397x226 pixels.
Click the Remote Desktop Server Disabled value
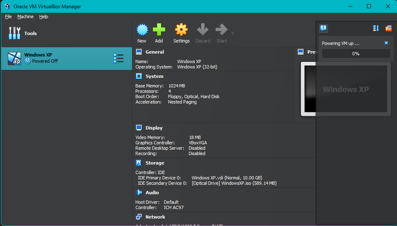[x=197, y=148]
